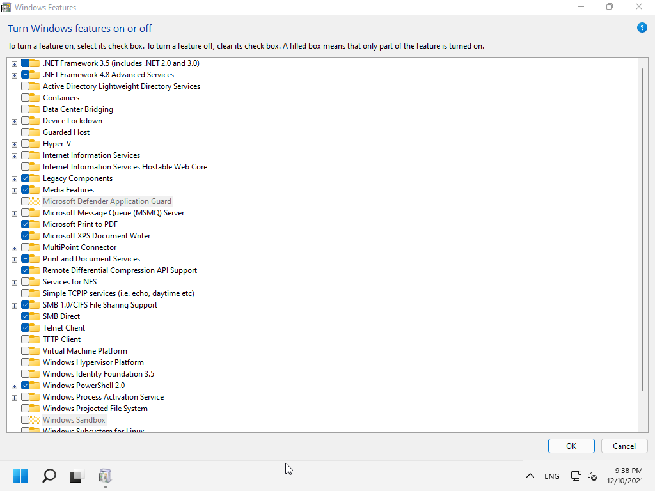Viewport: 655px width, 491px height.
Task: Click the Task View taskbar icon
Action: tap(76, 476)
